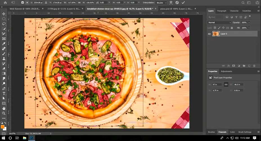Commit the transform with the checkmark
Screen dimensions: 261x141
[x=183, y=3]
